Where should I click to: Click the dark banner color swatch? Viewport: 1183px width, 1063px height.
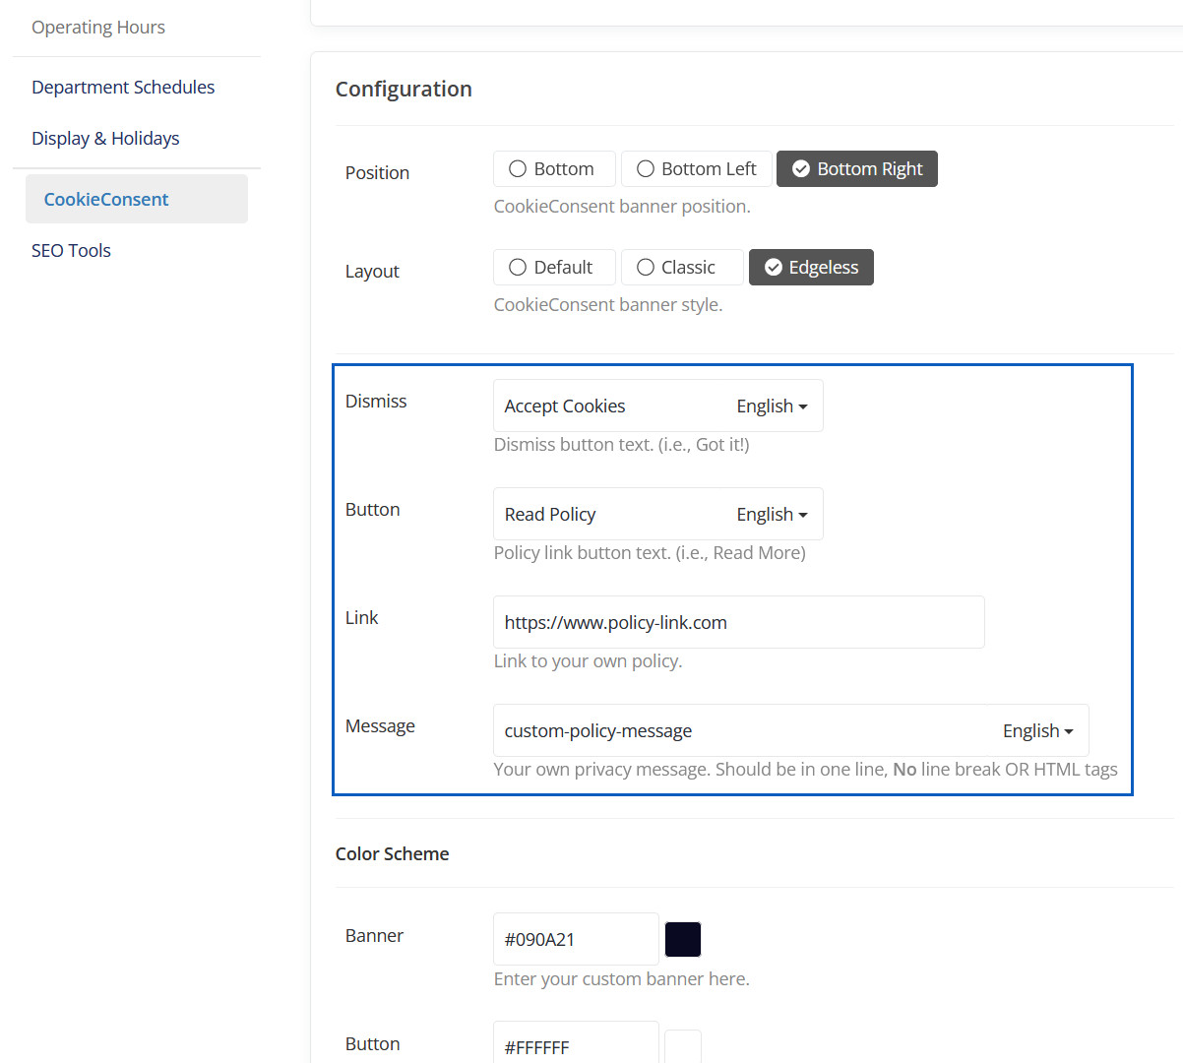point(683,940)
